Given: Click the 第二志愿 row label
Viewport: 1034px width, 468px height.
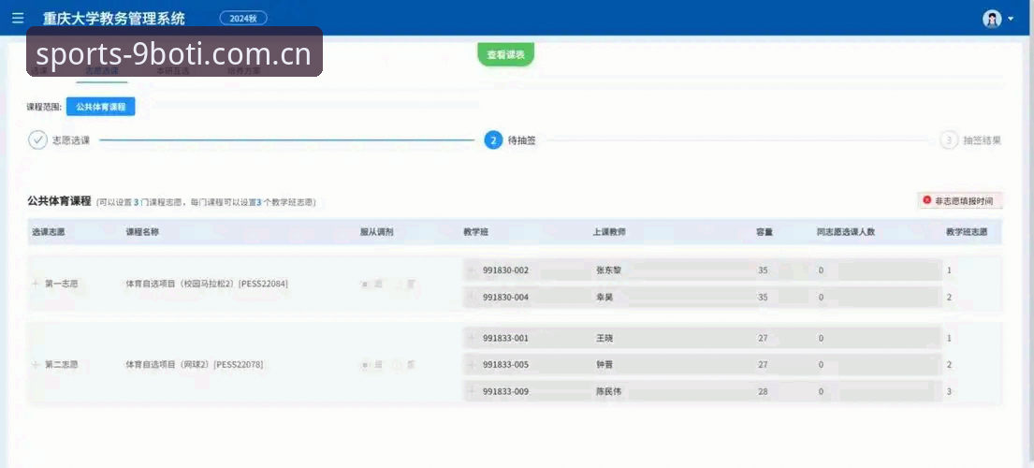Looking at the screenshot, I should tap(62, 364).
